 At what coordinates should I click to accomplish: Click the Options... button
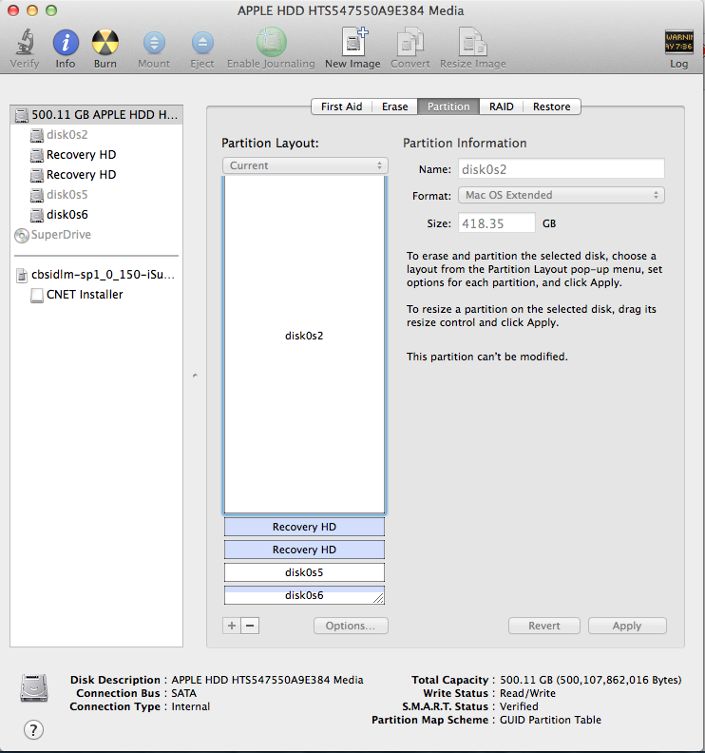[351, 626]
